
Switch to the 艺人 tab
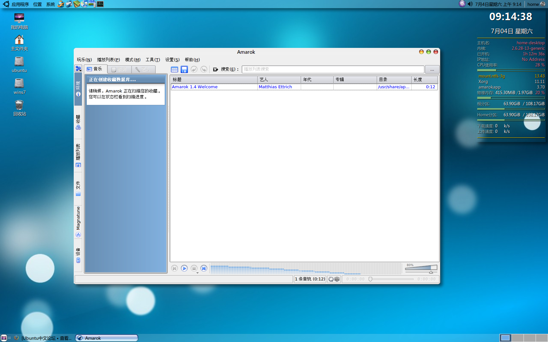click(x=143, y=69)
